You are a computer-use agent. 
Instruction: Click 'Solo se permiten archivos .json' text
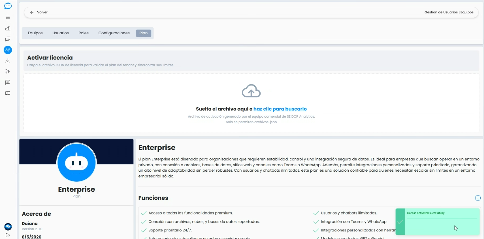point(251,122)
